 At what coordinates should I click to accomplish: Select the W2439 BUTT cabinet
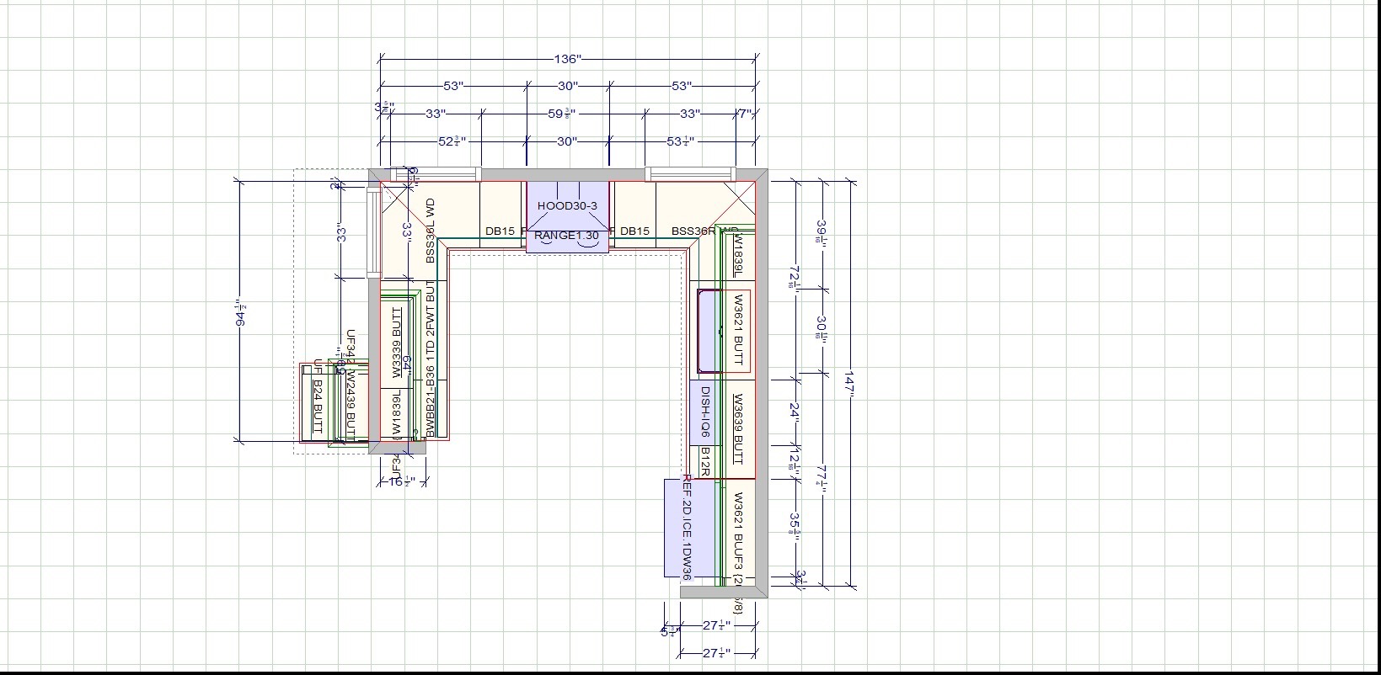[x=351, y=406]
